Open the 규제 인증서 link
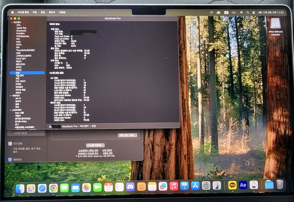 pyautogui.click(x=107, y=150)
